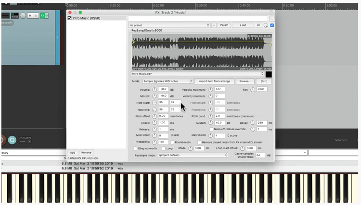361x205 pixels.
Task: Open the dropdown right of FX window bottom
Action: 305,153
